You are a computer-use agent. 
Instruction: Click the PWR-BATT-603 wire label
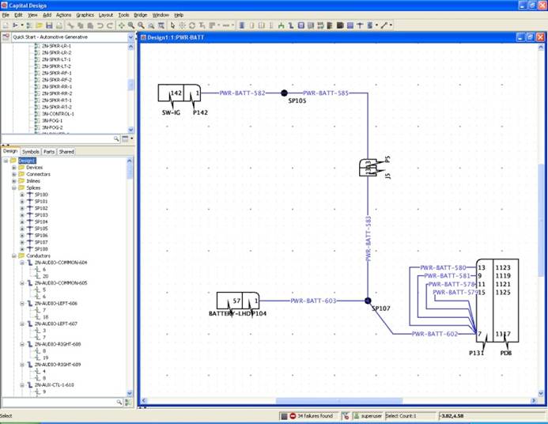pos(313,301)
